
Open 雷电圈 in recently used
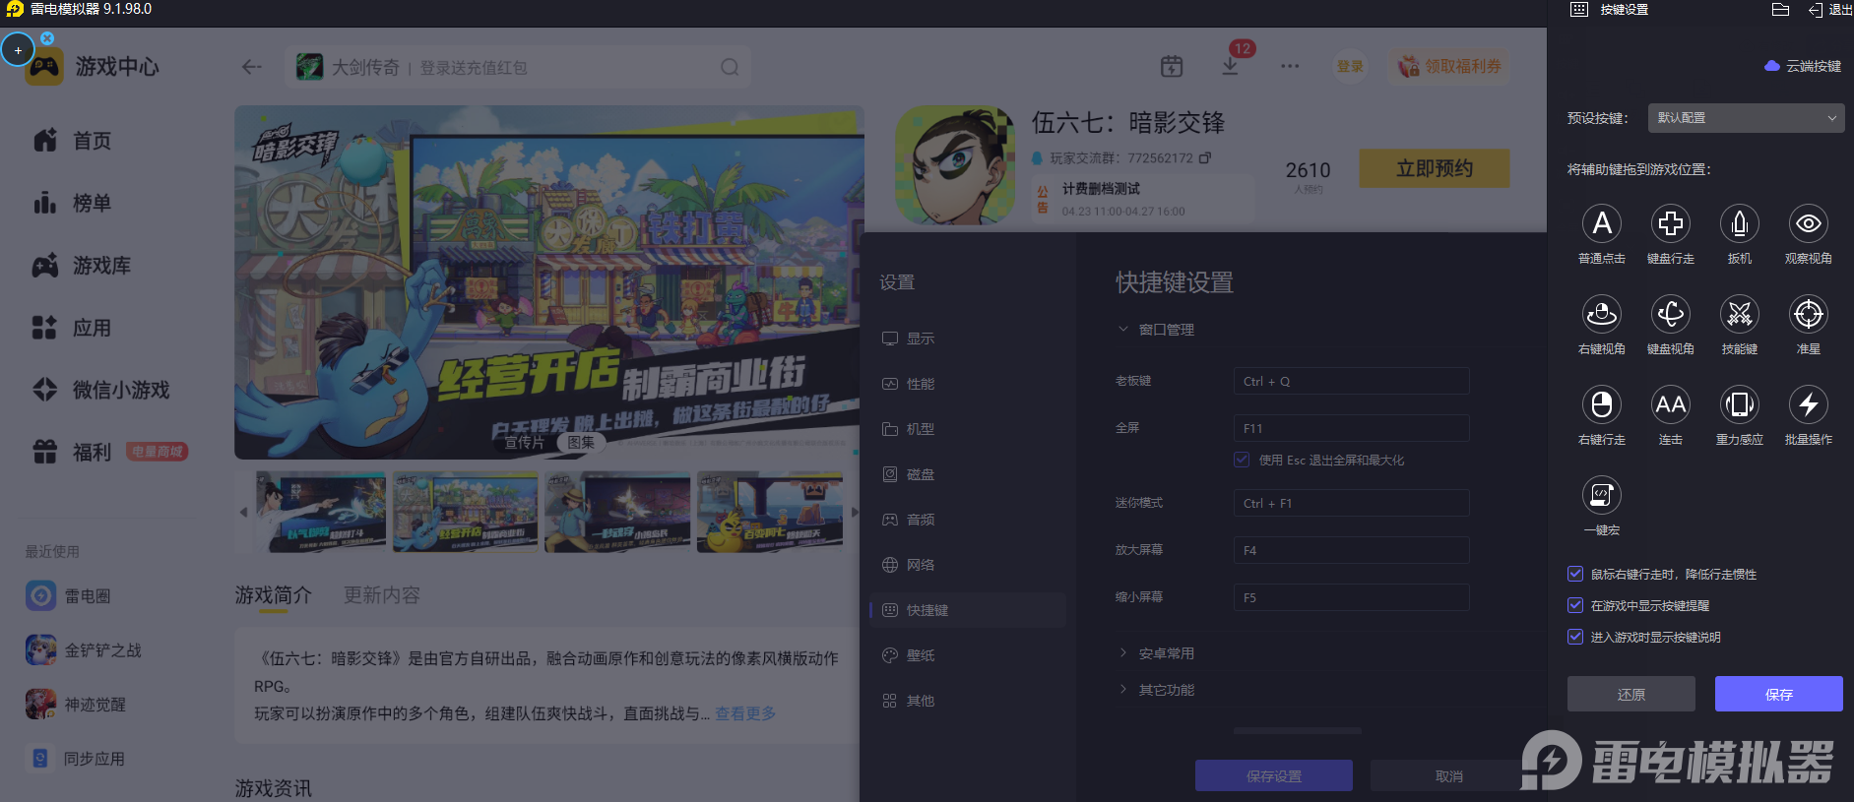(x=68, y=595)
